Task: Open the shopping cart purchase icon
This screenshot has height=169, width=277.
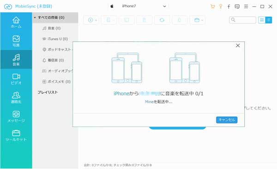Action: [x=212, y=6]
